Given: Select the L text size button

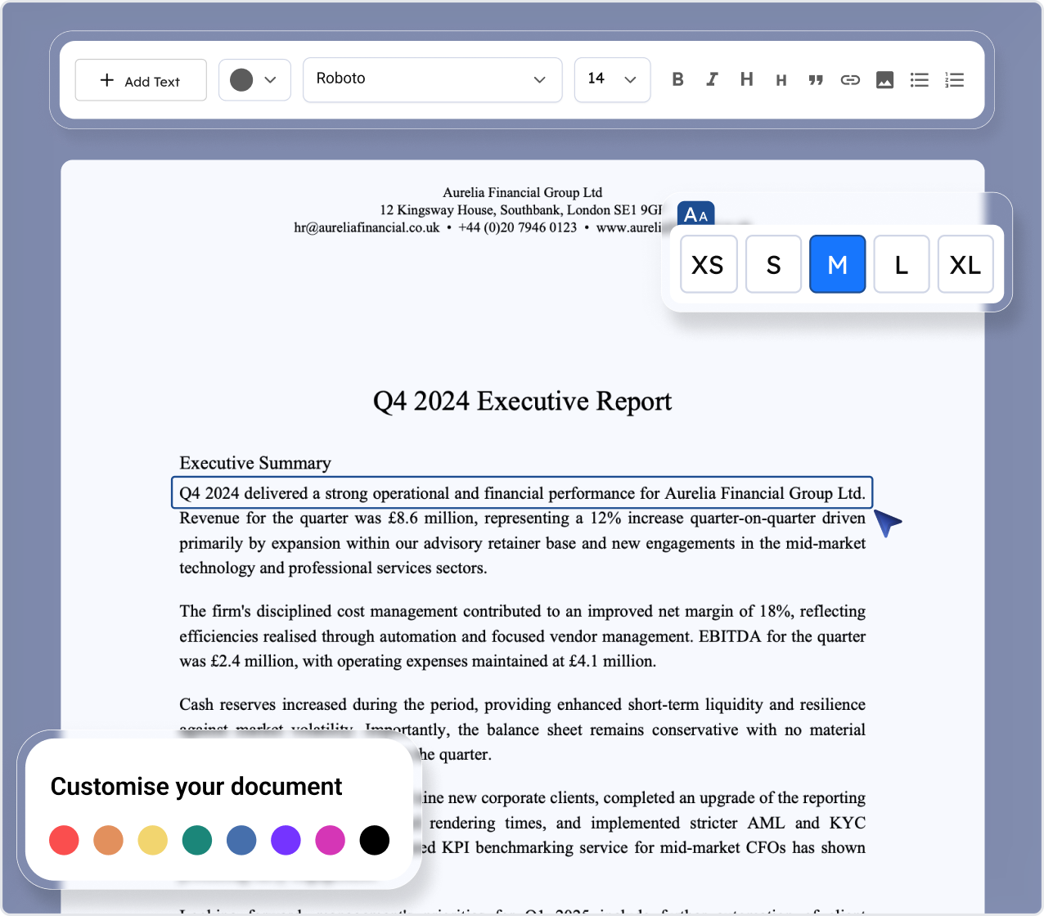Looking at the screenshot, I should [902, 264].
